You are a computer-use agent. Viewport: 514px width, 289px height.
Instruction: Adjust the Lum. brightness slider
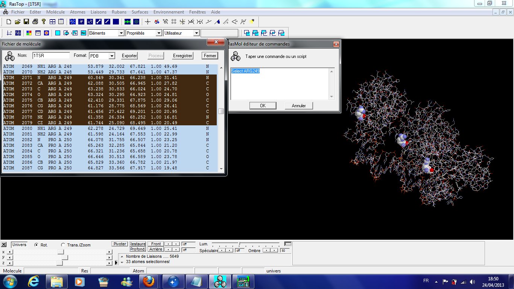[240, 244]
